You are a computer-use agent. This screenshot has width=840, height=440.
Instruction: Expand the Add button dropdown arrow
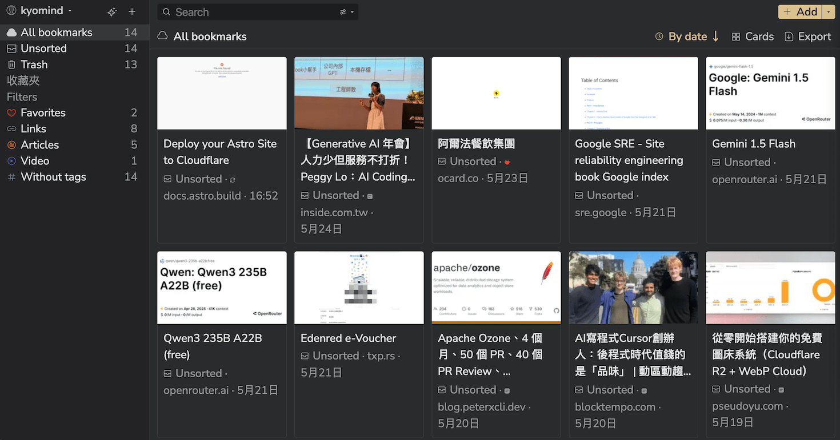tap(829, 11)
